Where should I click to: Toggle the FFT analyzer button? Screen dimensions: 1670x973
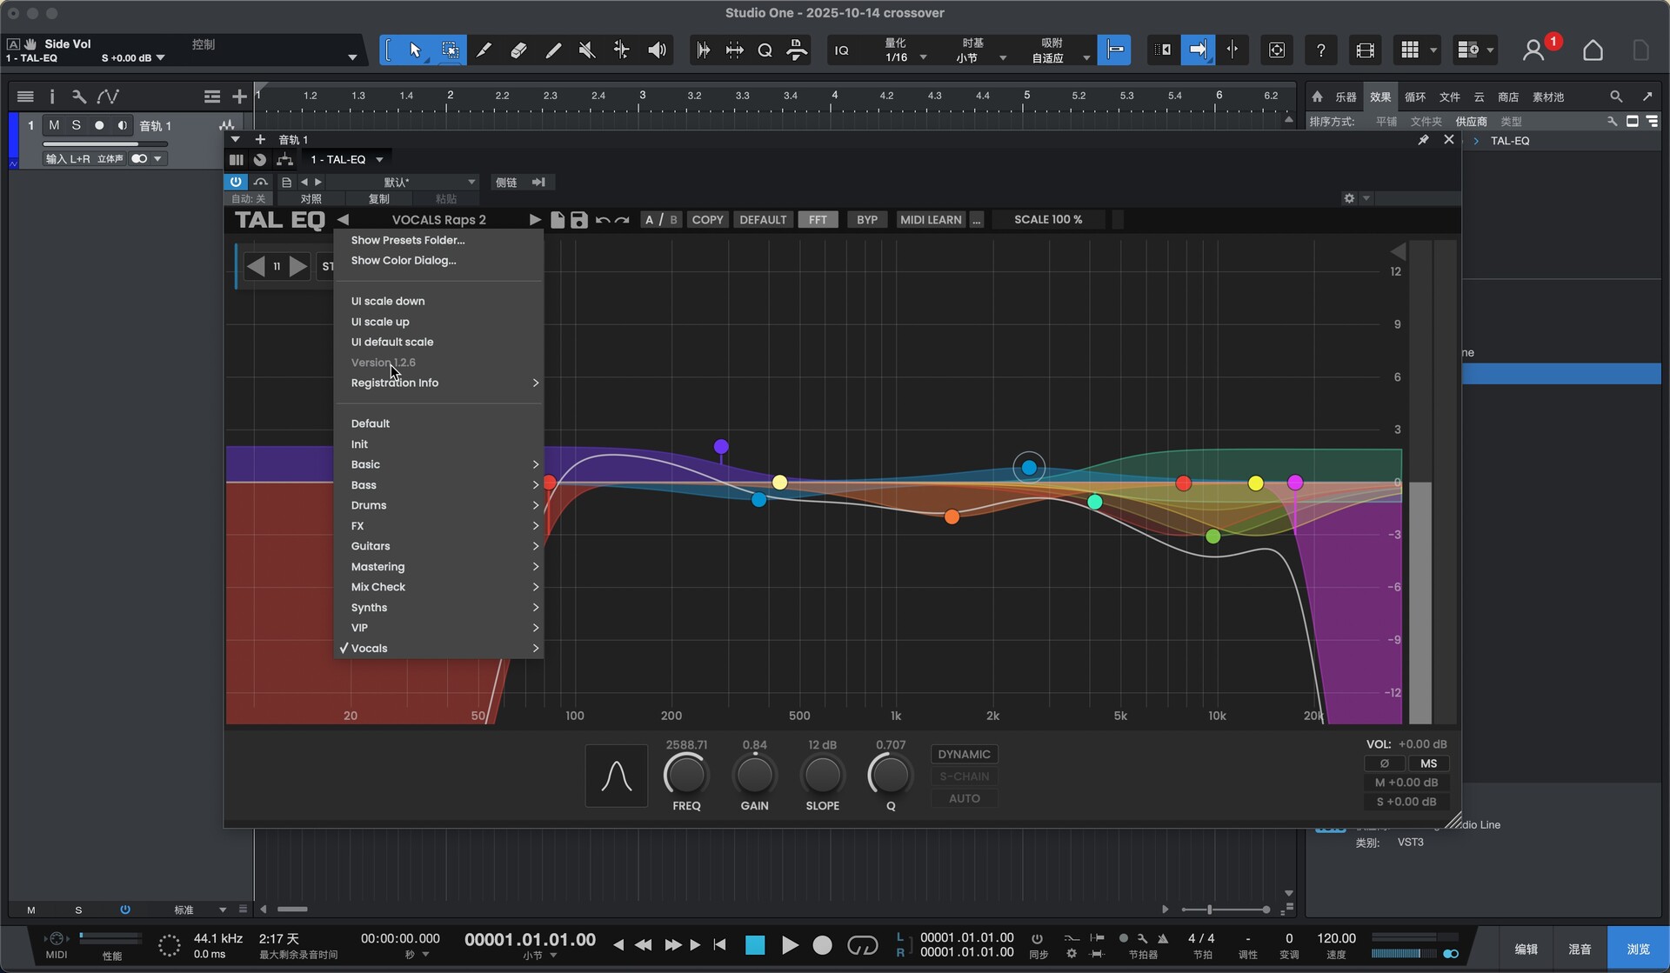pyautogui.click(x=818, y=220)
